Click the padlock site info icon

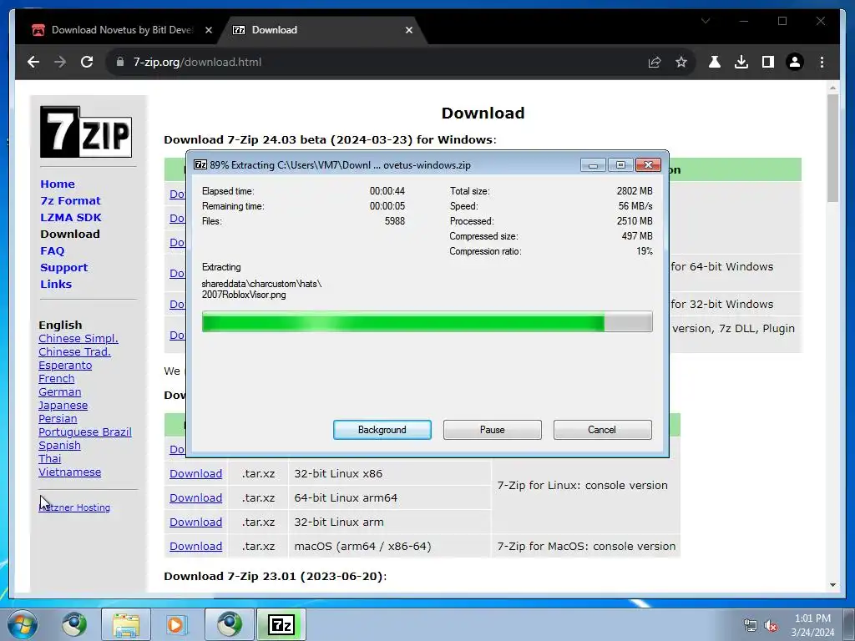pyautogui.click(x=120, y=62)
